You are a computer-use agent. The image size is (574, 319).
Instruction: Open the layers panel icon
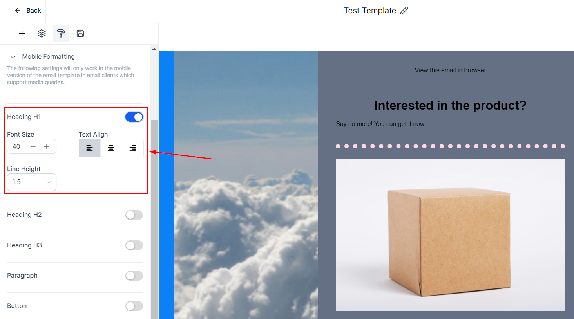(x=42, y=34)
